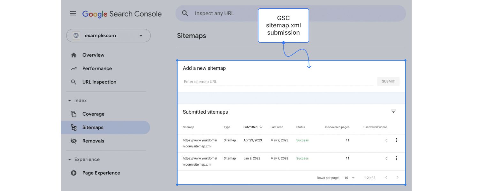Collapse the Experience section
Viewport: 479px width, 191px height.
pyautogui.click(x=69, y=159)
